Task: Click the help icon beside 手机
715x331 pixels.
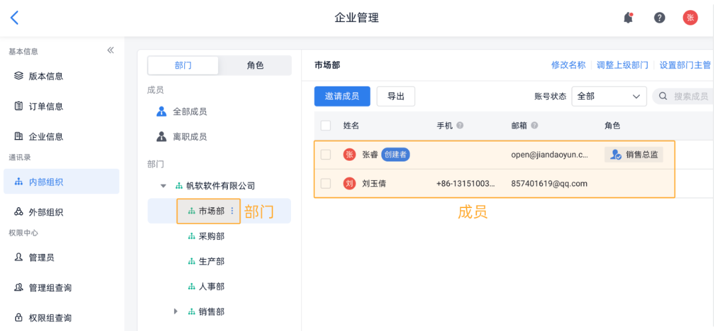Action: [460, 126]
